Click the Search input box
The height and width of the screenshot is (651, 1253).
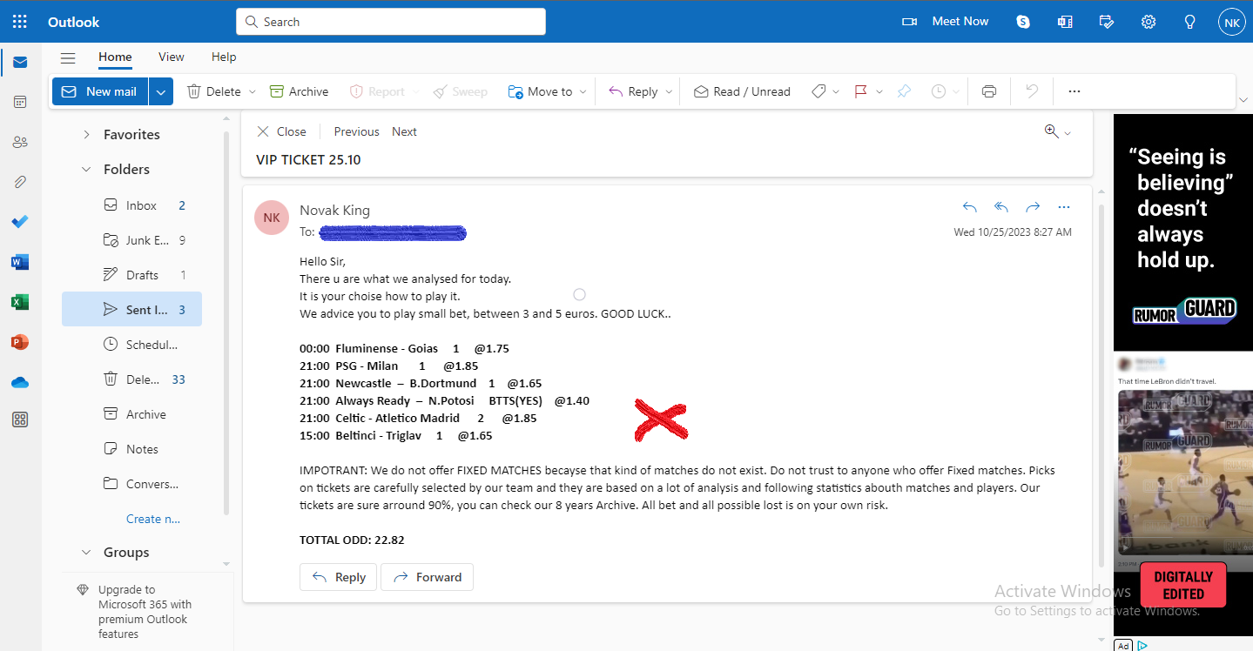391,22
